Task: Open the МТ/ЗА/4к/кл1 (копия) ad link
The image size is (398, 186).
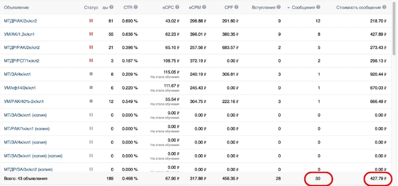Action: [25, 143]
